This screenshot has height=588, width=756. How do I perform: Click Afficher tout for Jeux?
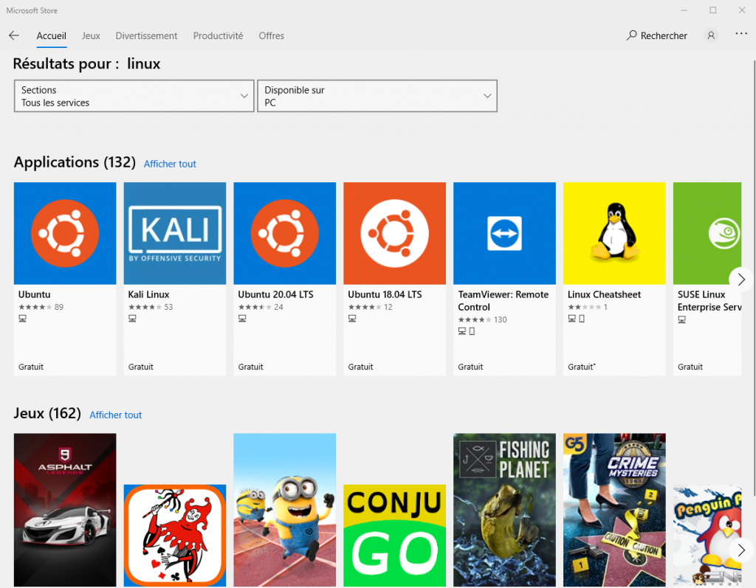click(116, 415)
